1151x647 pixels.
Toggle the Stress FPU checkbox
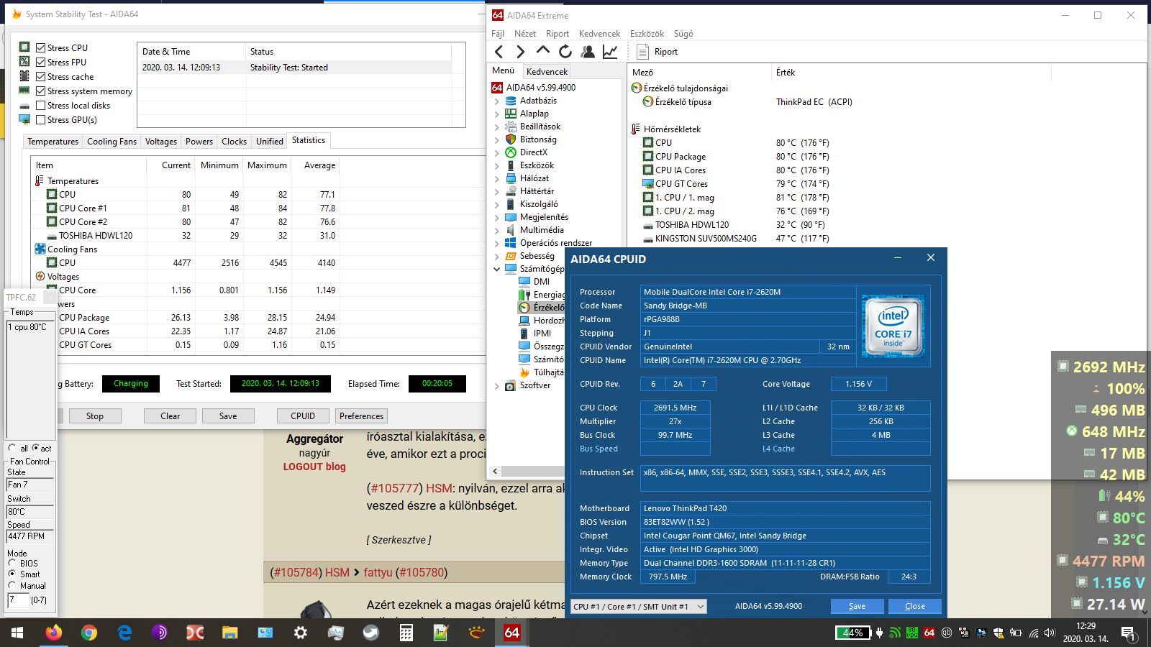(41, 63)
